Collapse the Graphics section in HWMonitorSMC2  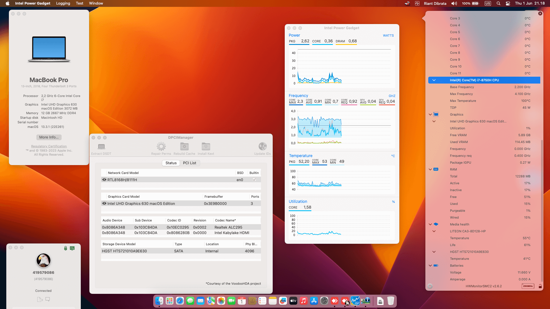430,114
